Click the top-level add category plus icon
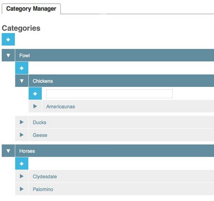Viewport: 214px width, 201px height. click(x=8, y=39)
